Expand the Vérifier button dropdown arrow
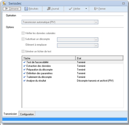129x125 pixels. click(86, 9)
